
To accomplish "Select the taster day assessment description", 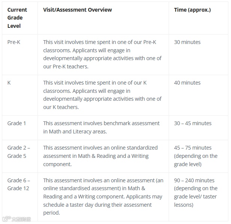I will tap(103, 197).
